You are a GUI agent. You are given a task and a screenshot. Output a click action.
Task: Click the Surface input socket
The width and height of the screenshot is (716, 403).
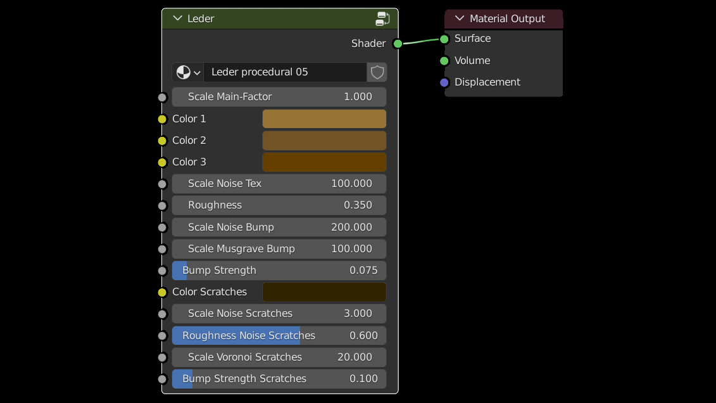click(444, 39)
